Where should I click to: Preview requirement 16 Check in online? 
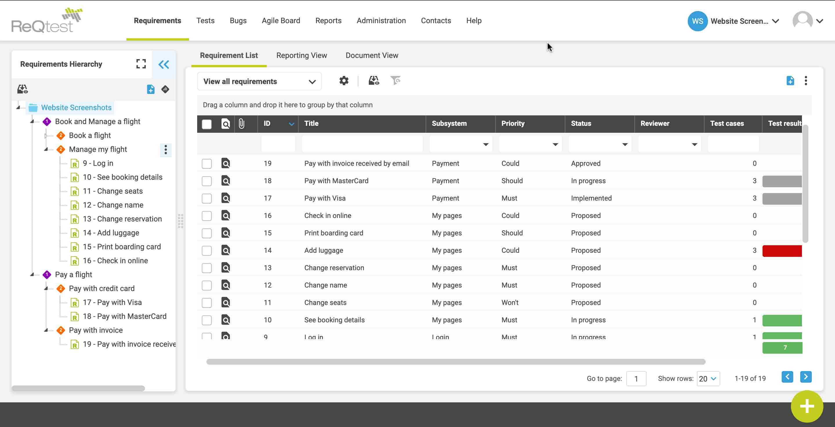click(x=226, y=215)
